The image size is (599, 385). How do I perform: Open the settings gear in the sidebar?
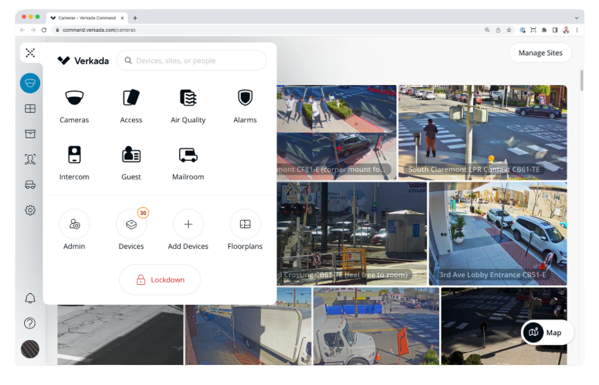point(30,210)
